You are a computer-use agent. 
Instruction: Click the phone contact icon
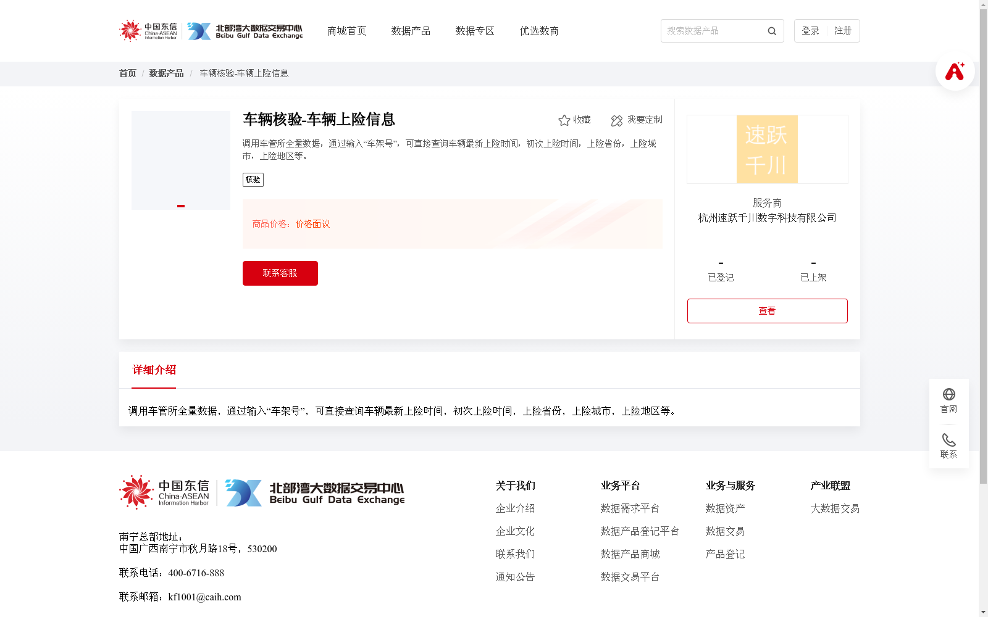[949, 440]
